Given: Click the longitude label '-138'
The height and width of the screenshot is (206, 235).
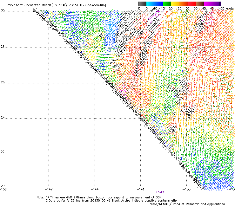Looking at the screenshot, I should 187,189.
